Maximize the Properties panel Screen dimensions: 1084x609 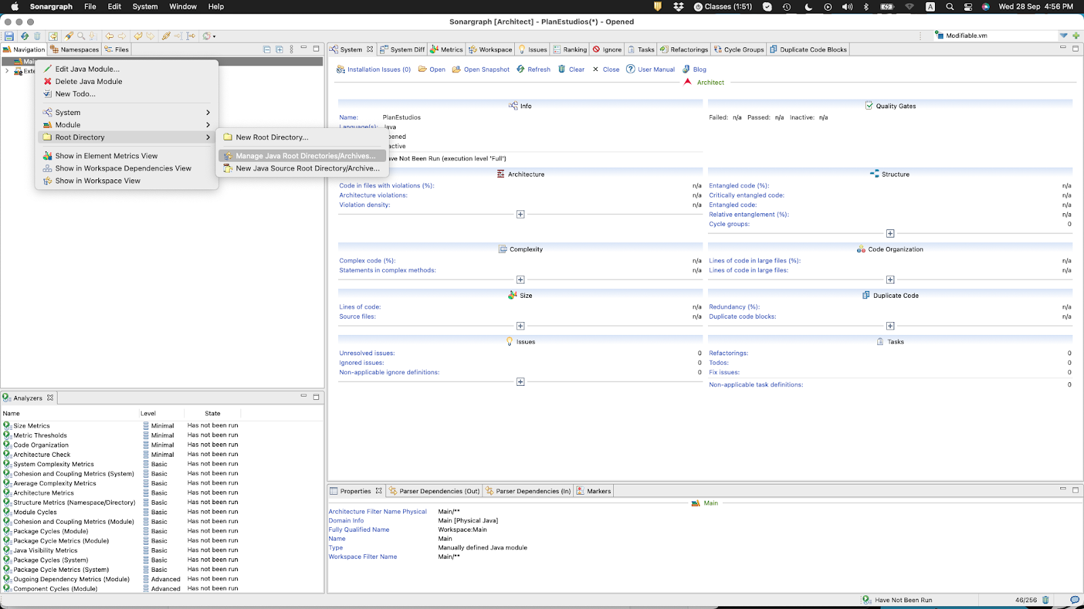1075,490
